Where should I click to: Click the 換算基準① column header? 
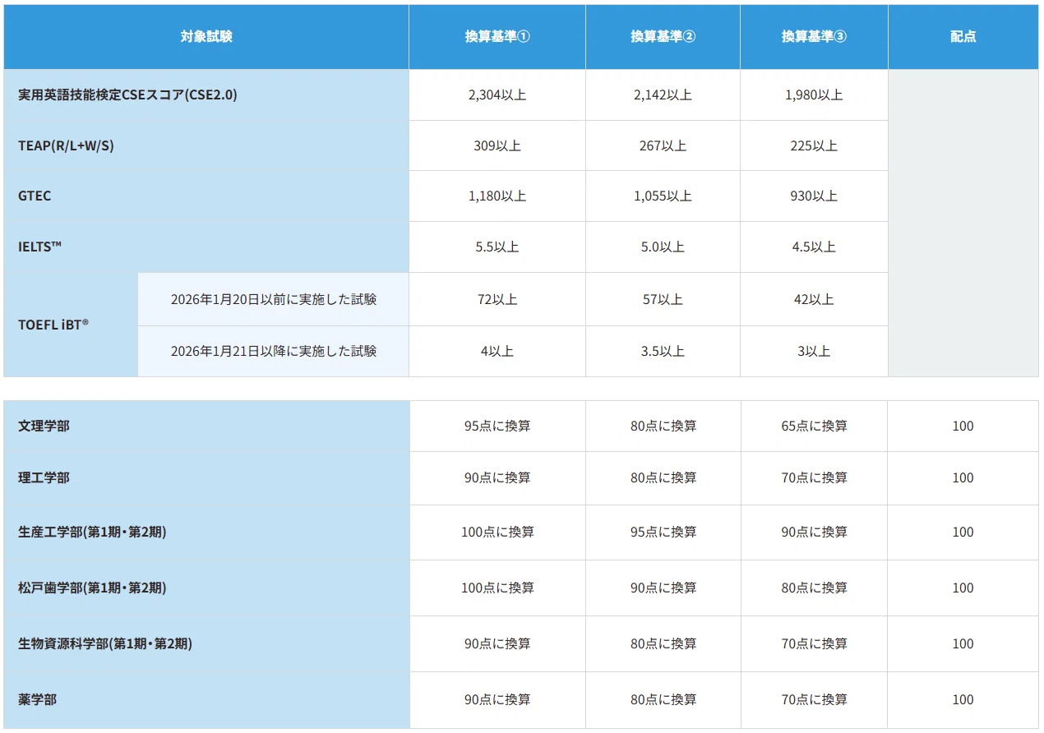point(497,37)
